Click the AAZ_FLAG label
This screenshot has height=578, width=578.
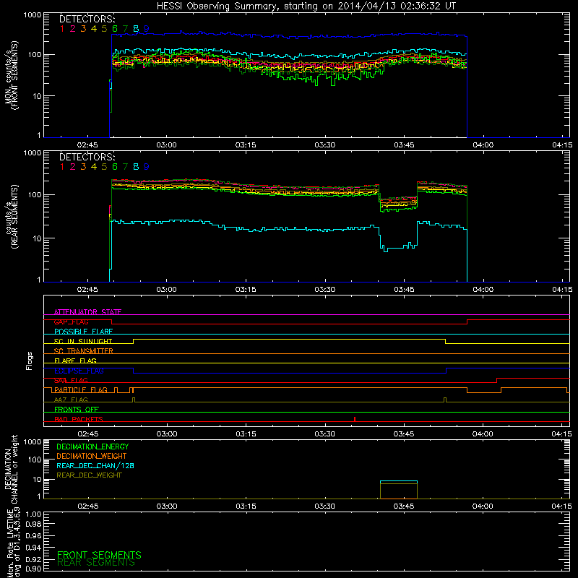[x=71, y=400]
